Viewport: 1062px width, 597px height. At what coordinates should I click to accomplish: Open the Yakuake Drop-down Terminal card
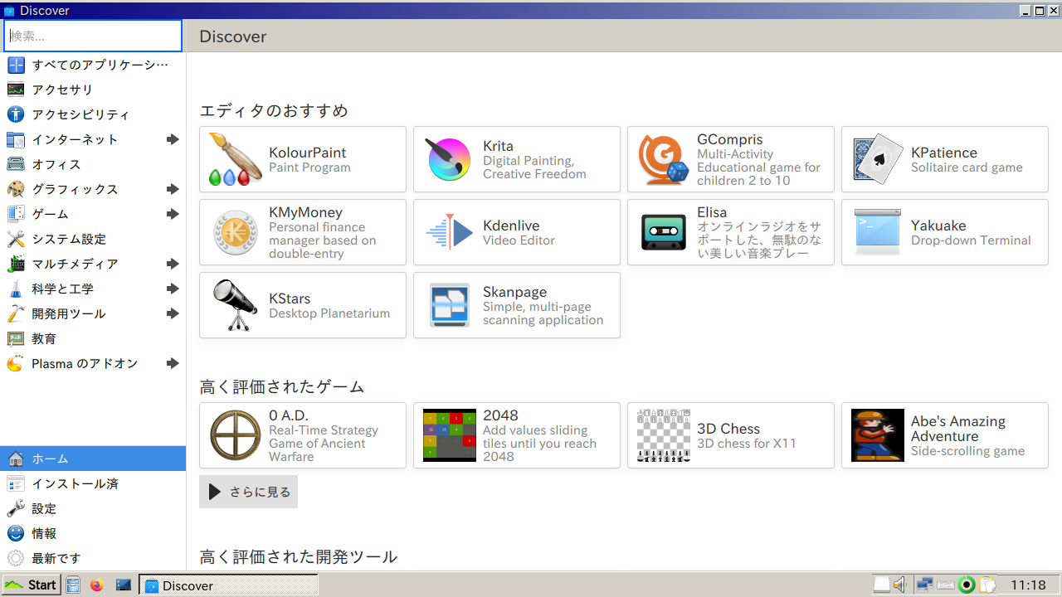click(x=945, y=232)
